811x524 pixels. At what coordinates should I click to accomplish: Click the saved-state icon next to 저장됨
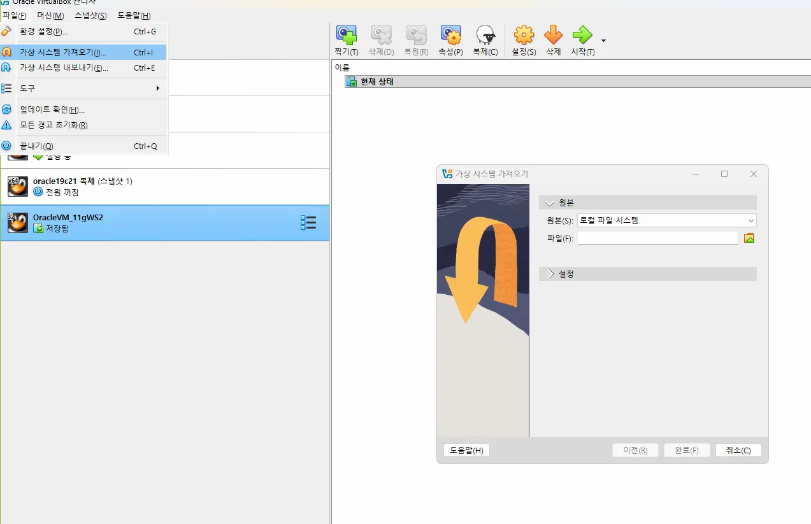pyautogui.click(x=38, y=228)
